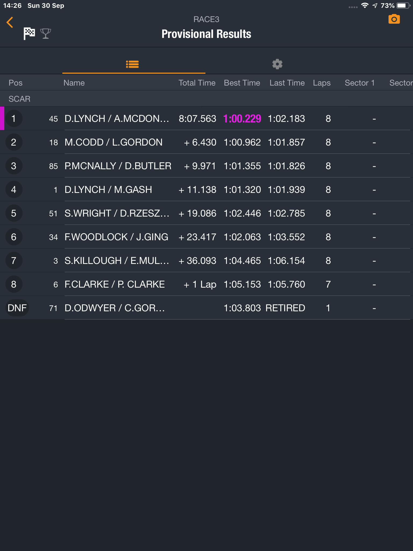Tap the DNF position badge
This screenshot has height=551, width=413.
tap(17, 308)
